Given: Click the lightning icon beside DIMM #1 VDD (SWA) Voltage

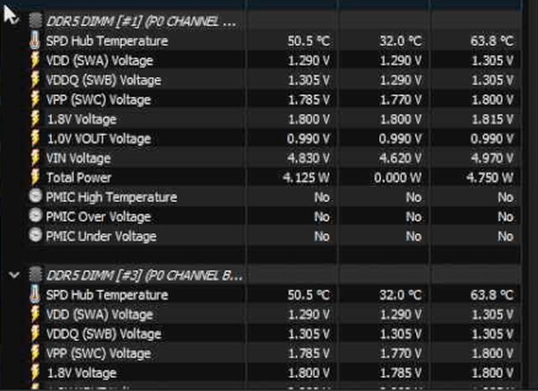Looking at the screenshot, I should click(35, 61).
